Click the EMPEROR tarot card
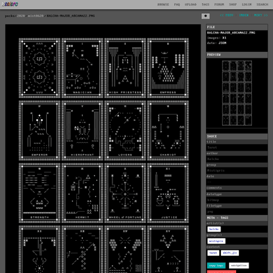The width and height of the screenshot is (273, 273). (x=39, y=130)
